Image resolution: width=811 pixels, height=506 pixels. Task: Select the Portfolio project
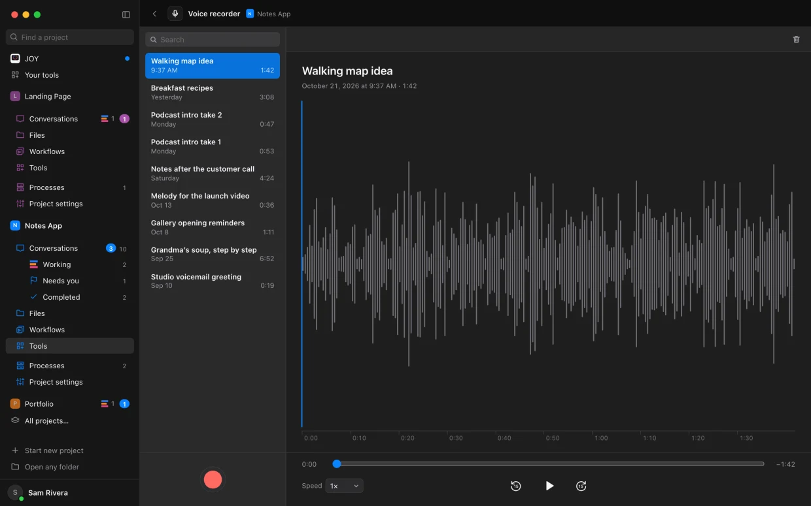(70, 404)
